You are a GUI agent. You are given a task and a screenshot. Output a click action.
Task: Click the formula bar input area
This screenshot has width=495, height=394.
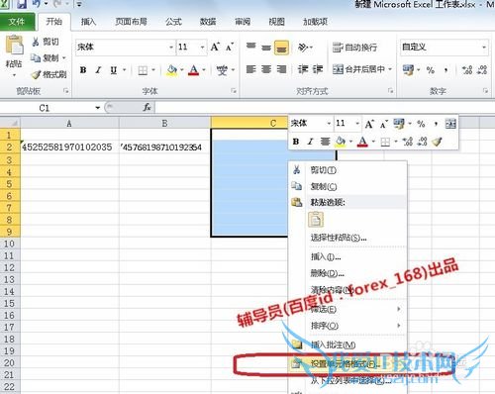point(325,107)
